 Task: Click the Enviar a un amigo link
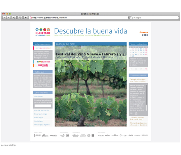tap(41, 114)
